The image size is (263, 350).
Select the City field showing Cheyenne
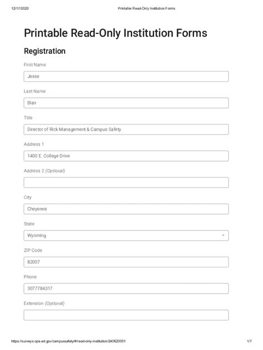tap(126, 209)
